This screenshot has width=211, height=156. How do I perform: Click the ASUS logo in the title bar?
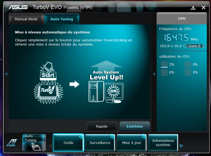[x=18, y=7]
